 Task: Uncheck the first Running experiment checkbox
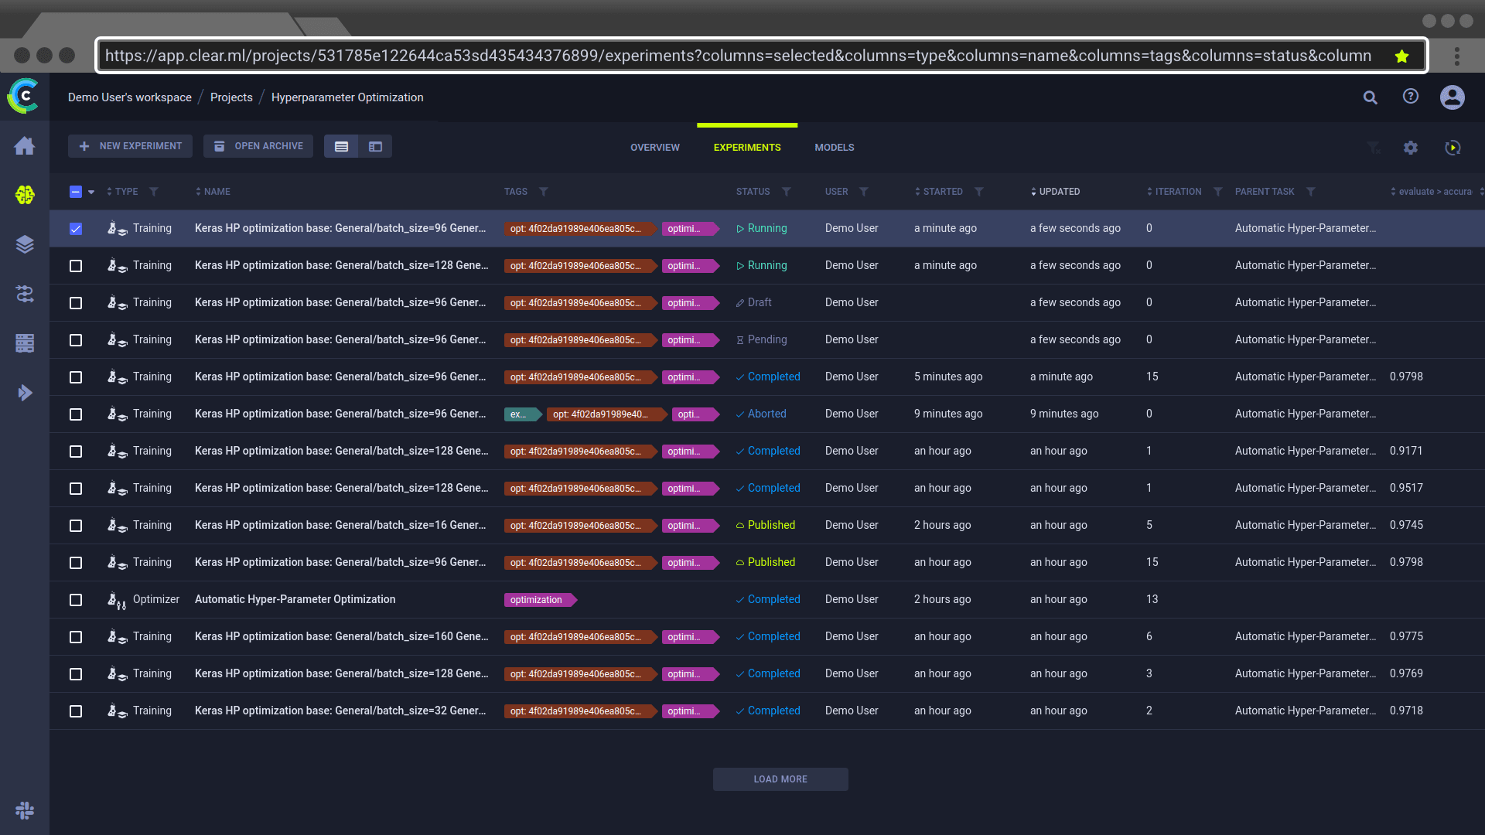point(76,229)
